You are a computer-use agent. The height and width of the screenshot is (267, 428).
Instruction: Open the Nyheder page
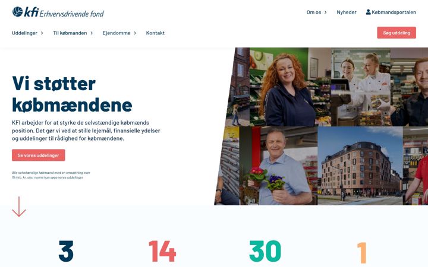(x=347, y=12)
